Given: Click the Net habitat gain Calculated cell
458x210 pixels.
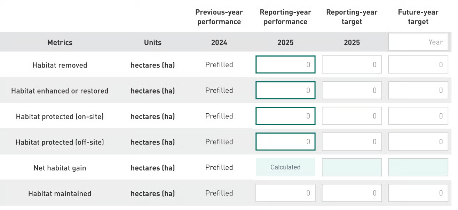Looking at the screenshot, I should (x=285, y=167).
